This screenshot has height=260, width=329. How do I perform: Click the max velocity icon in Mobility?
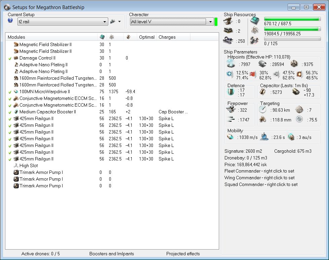click(x=231, y=137)
